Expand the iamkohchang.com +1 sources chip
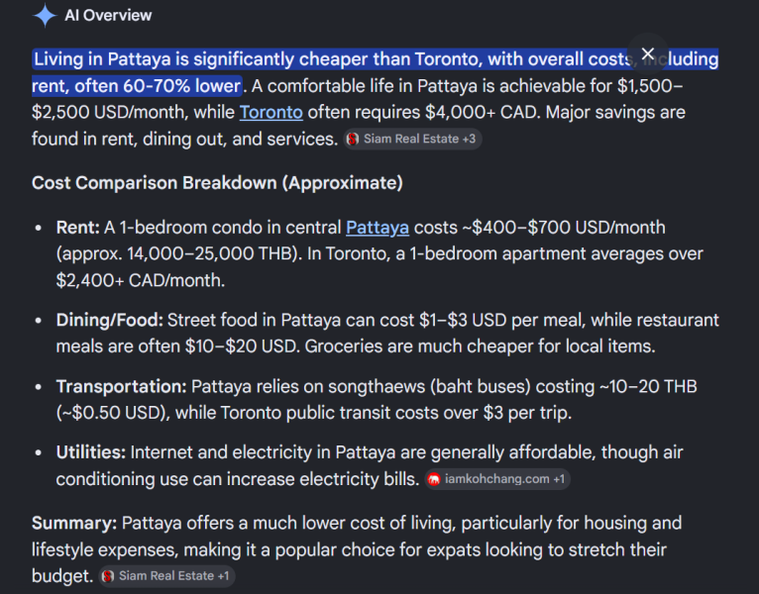The height and width of the screenshot is (594, 759). coord(497,479)
